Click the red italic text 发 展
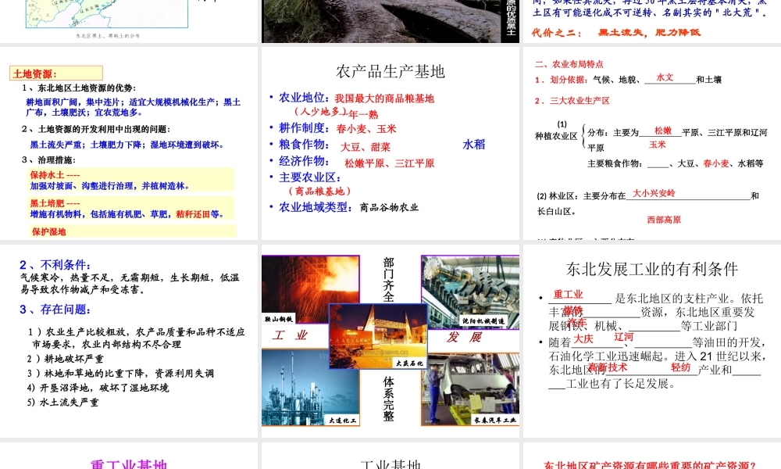The image size is (781, 469). click(x=464, y=338)
